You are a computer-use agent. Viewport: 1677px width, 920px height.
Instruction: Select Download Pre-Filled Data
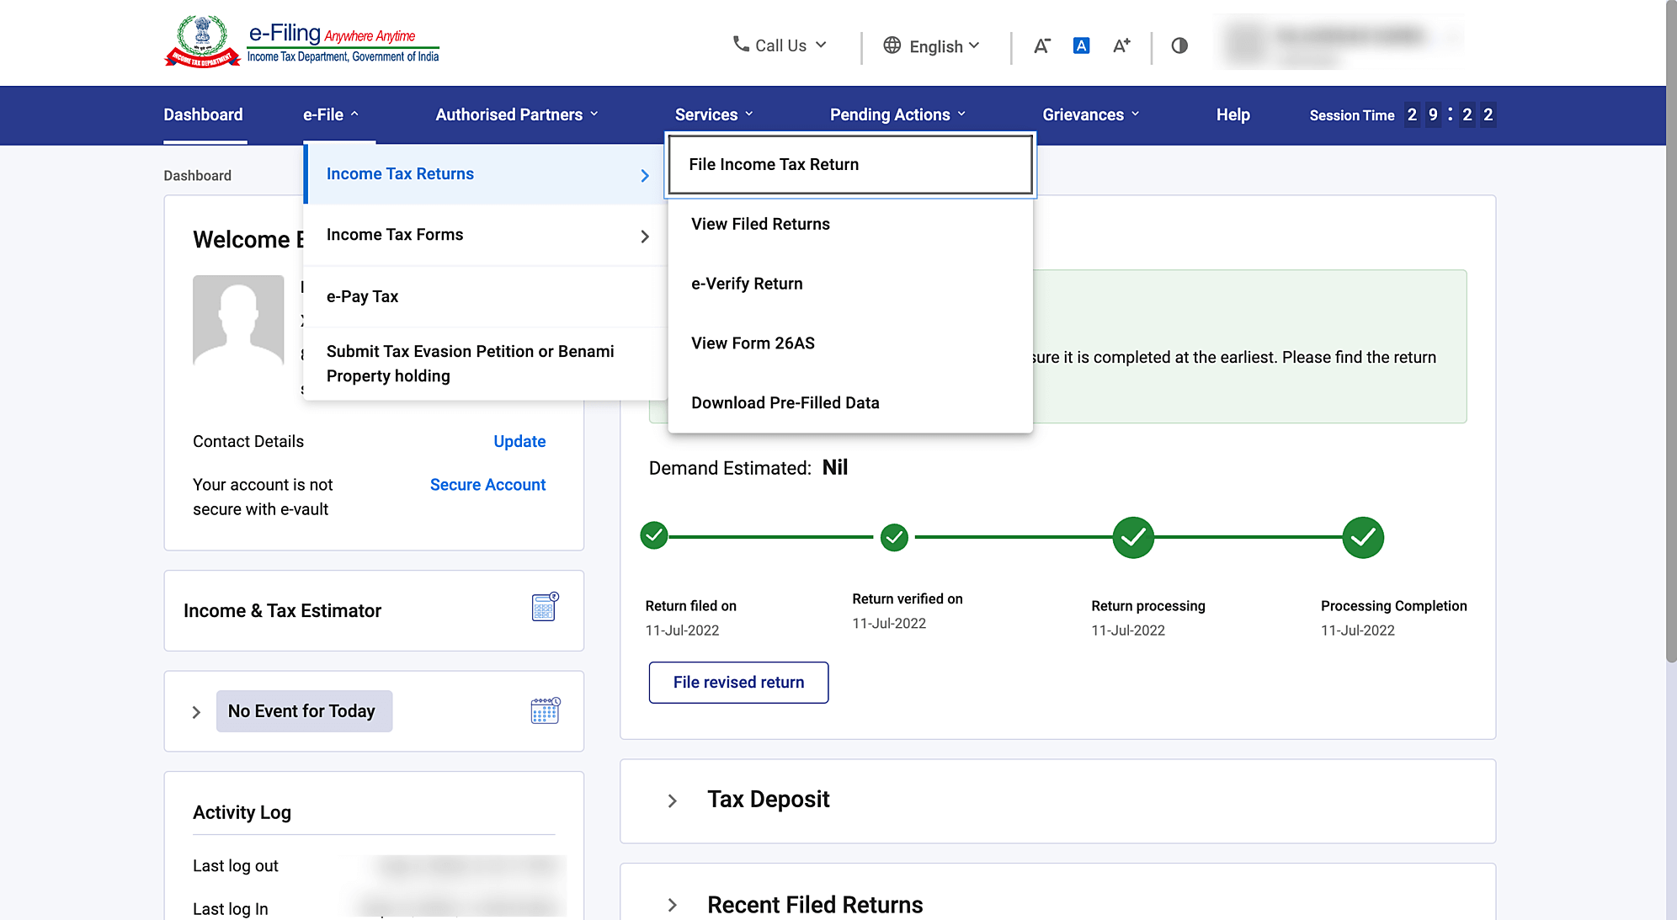click(x=850, y=403)
